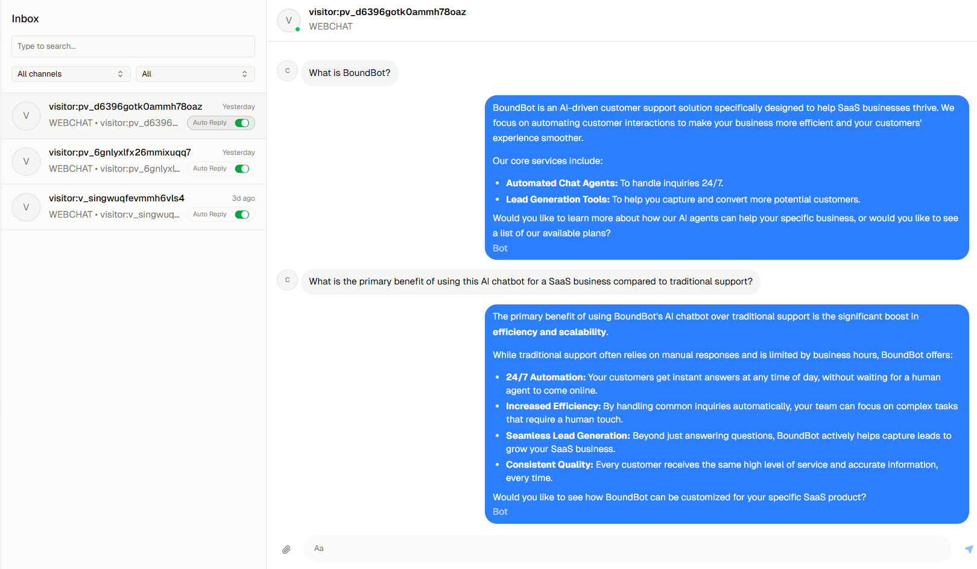This screenshot has width=977, height=569.
Task: Click the visitor avatar in the conversation header
Action: 289,20
